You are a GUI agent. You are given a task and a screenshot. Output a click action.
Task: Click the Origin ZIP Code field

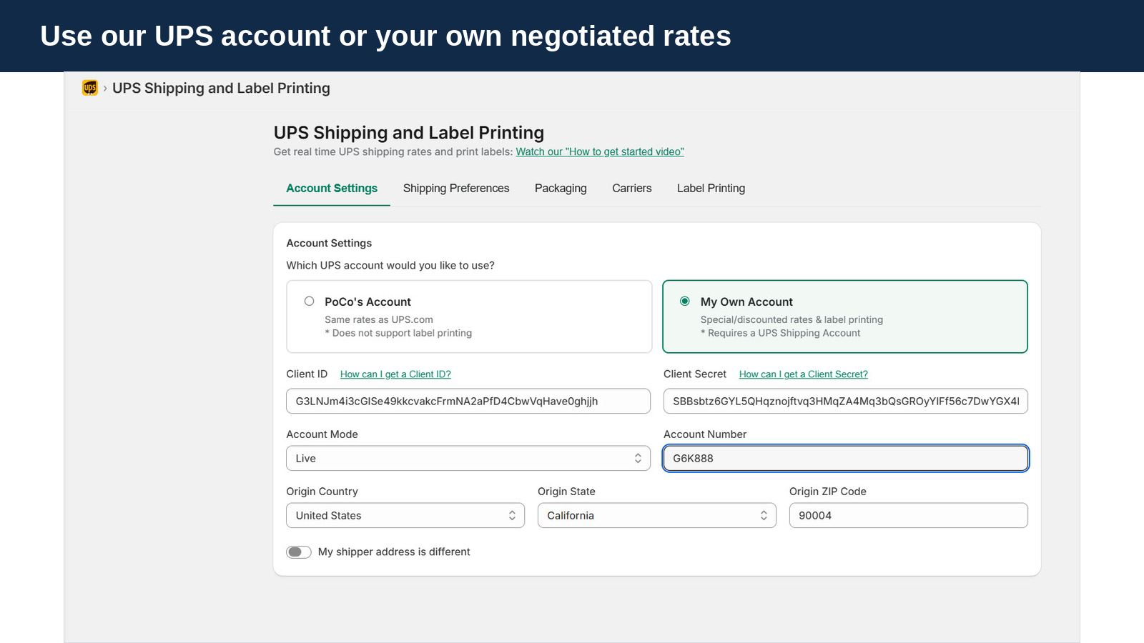coord(909,516)
